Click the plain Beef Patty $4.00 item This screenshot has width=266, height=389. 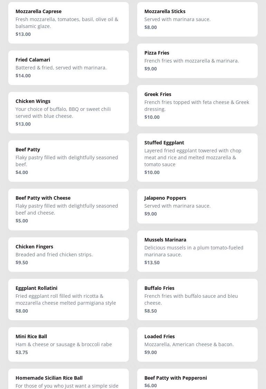(x=68, y=161)
